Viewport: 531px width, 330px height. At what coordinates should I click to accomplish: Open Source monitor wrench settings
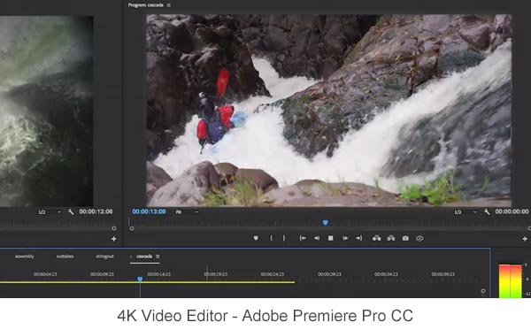tap(71, 211)
